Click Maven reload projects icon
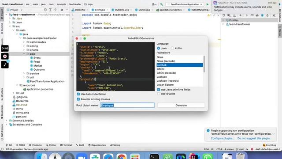282x159 pixels. coord(224,15)
